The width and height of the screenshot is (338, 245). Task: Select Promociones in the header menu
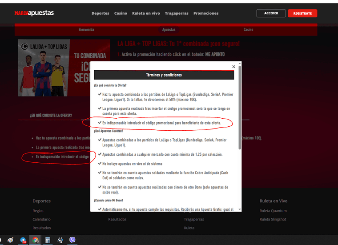pos(206,13)
